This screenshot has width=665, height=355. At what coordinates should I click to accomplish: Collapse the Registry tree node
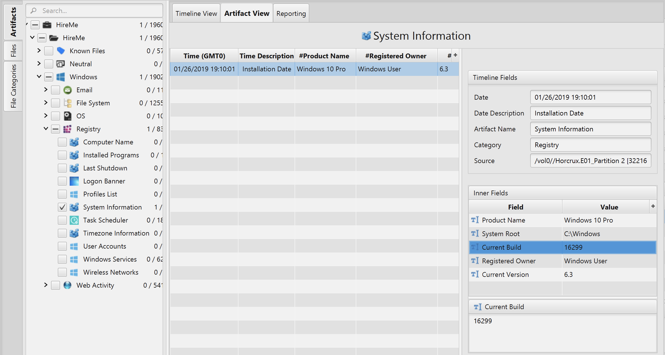46,129
